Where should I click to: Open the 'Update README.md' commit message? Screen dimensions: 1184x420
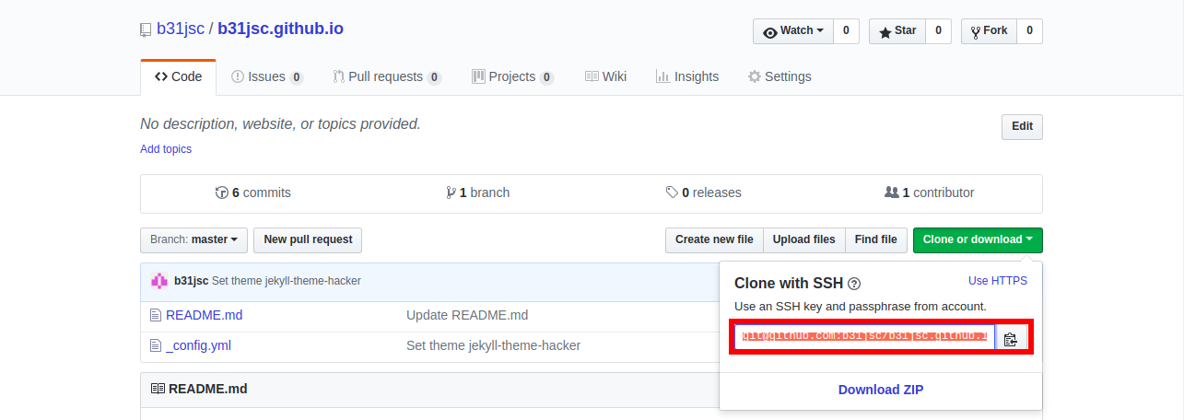(x=467, y=315)
